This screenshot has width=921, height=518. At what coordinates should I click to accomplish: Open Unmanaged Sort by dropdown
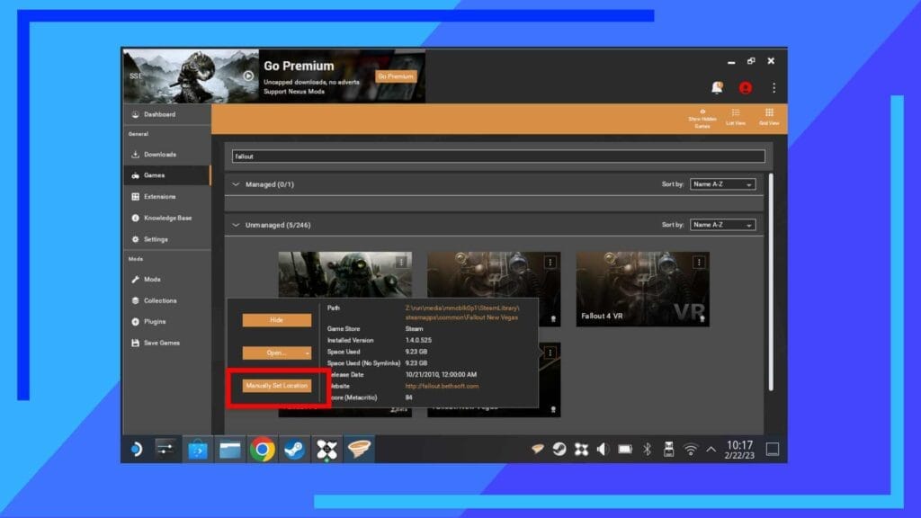click(x=722, y=225)
